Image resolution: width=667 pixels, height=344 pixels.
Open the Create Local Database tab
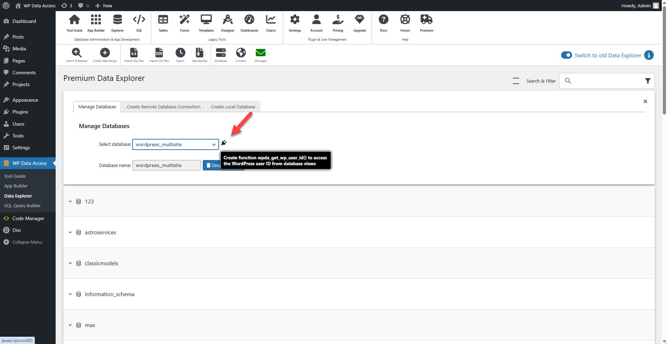(233, 107)
